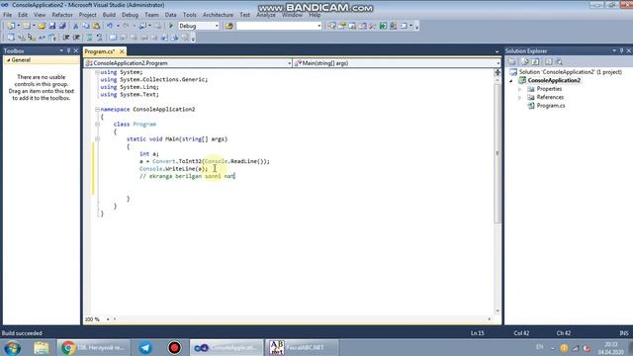The height and width of the screenshot is (356, 633).
Task: Click the Find in Files icon
Action: click(229, 26)
